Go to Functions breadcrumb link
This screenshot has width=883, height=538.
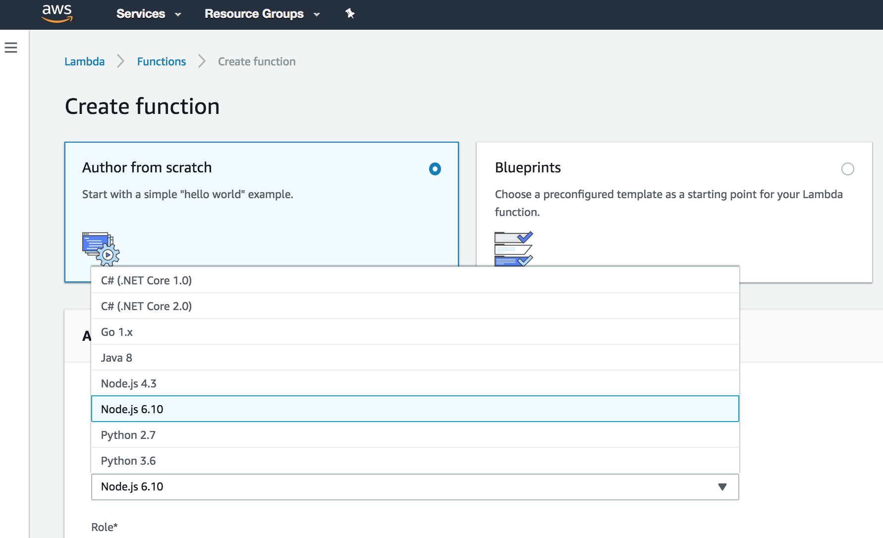pos(162,61)
